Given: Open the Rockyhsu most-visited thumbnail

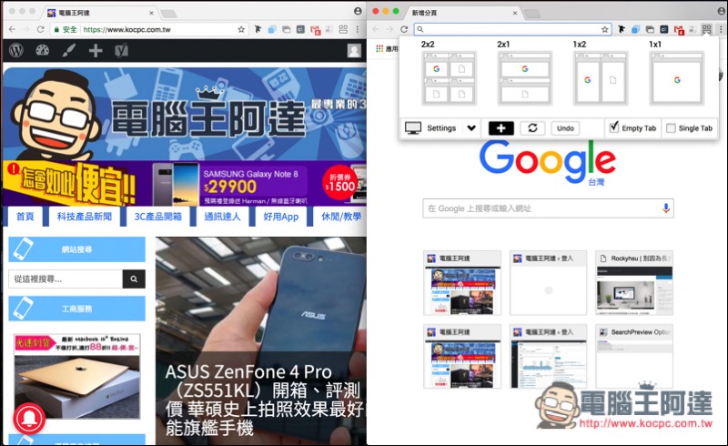Looking at the screenshot, I should point(634,283).
